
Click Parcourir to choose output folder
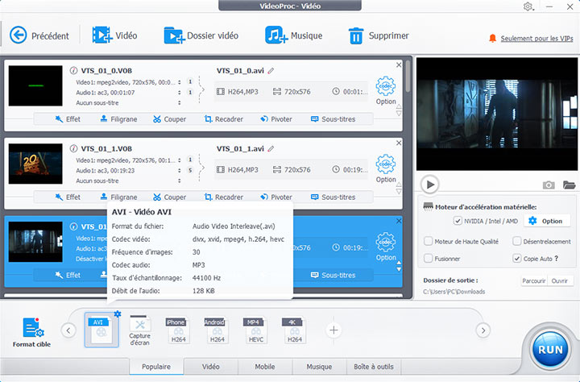coord(534,280)
